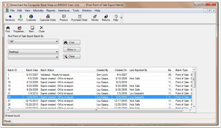Click the application dollar icon in menu bar
This screenshot has width=221, height=128.
[x=7, y=10]
